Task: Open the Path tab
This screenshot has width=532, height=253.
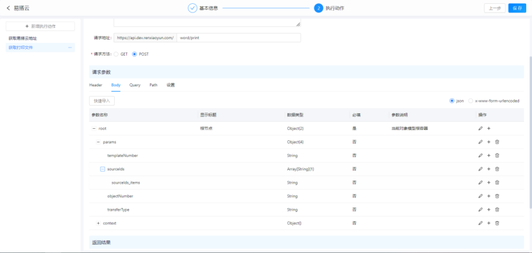Action: point(153,85)
